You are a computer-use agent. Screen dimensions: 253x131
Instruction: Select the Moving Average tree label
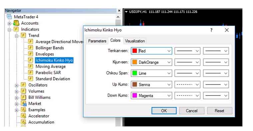click(x=51, y=66)
